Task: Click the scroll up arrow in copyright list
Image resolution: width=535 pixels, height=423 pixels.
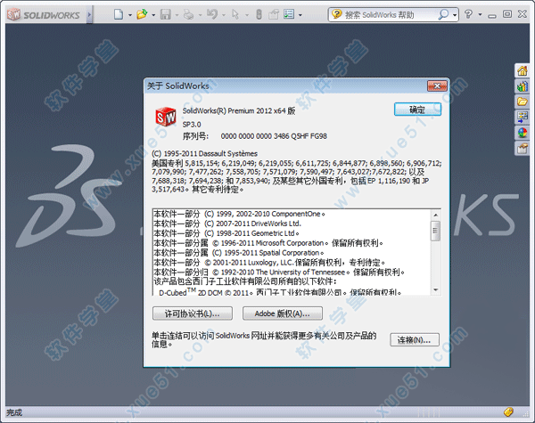Action: [x=436, y=216]
